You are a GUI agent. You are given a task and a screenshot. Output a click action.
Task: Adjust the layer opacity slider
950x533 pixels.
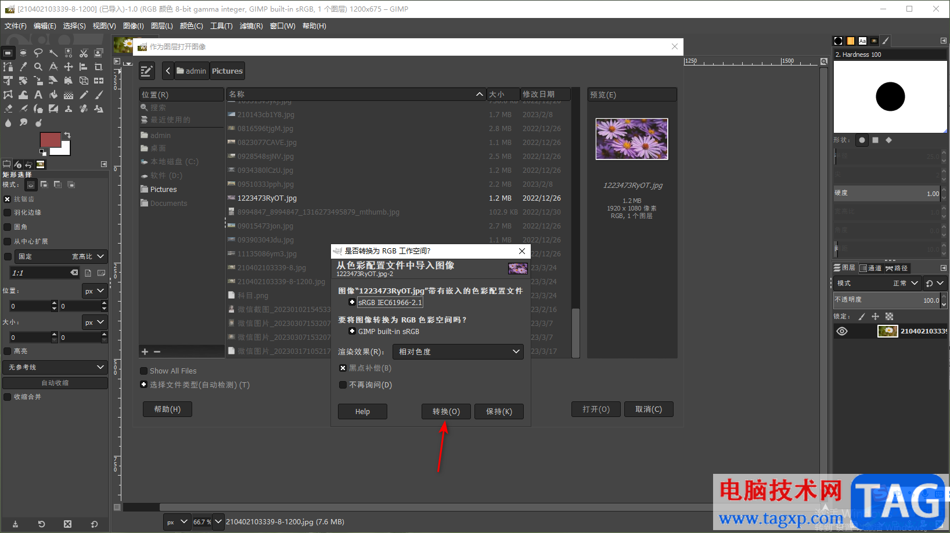887,300
